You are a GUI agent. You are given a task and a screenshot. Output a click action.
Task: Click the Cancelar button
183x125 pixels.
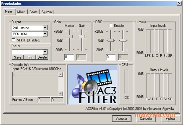pyautogui.click(x=146, y=119)
